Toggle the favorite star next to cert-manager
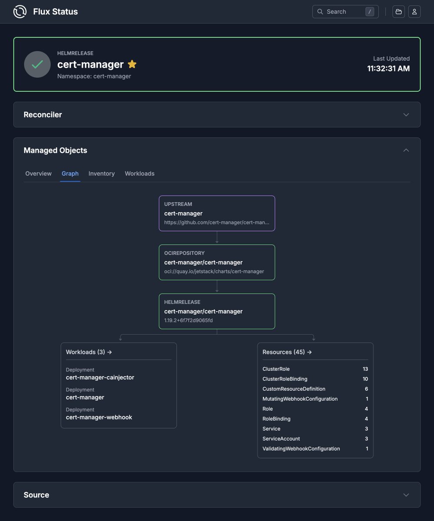The image size is (434, 521). pos(132,64)
